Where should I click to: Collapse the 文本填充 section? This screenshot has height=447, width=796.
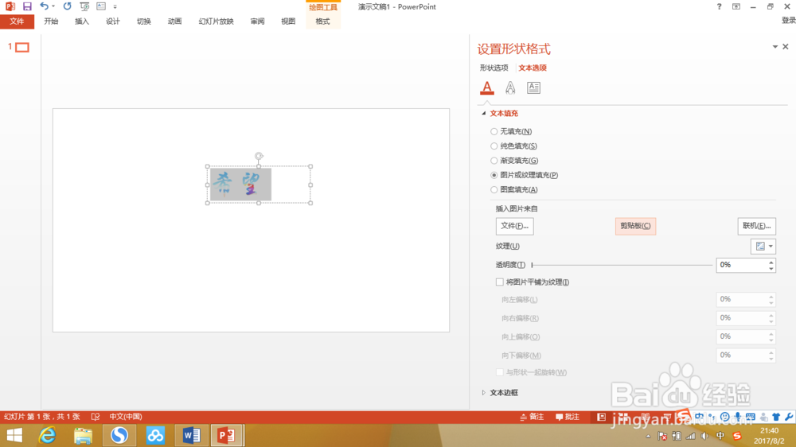pyautogui.click(x=484, y=113)
